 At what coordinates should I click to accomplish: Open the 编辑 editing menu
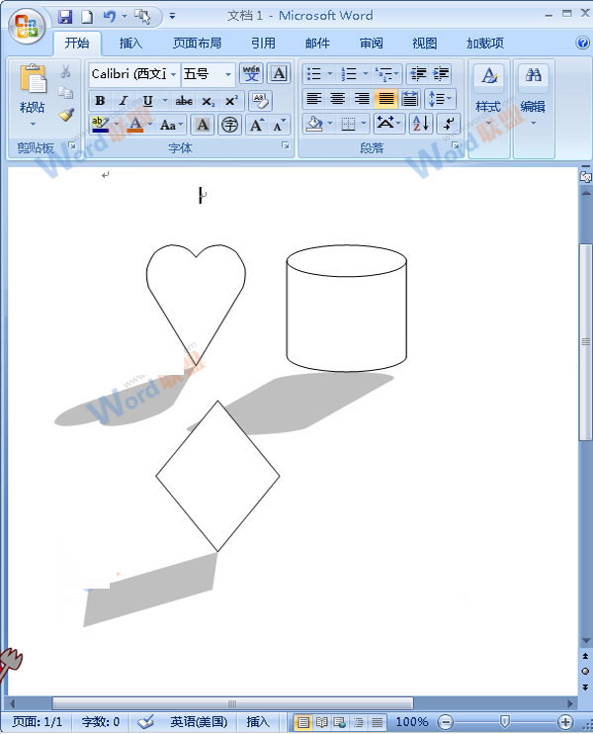(x=533, y=96)
